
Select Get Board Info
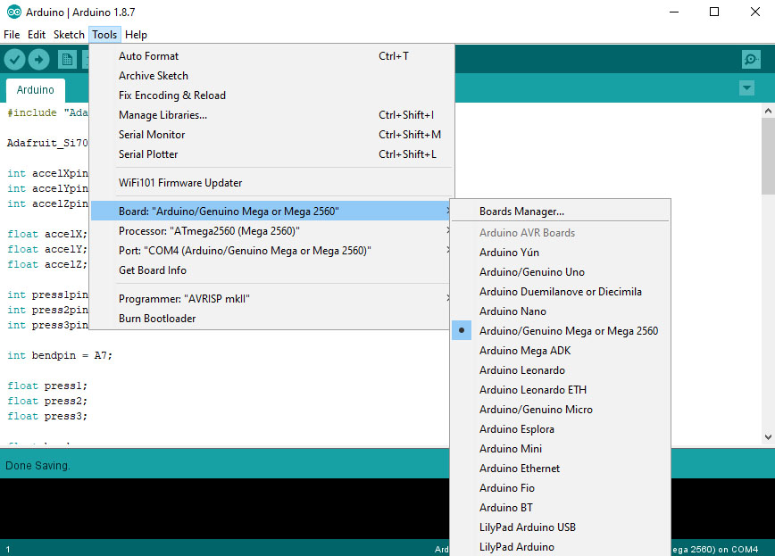click(153, 270)
